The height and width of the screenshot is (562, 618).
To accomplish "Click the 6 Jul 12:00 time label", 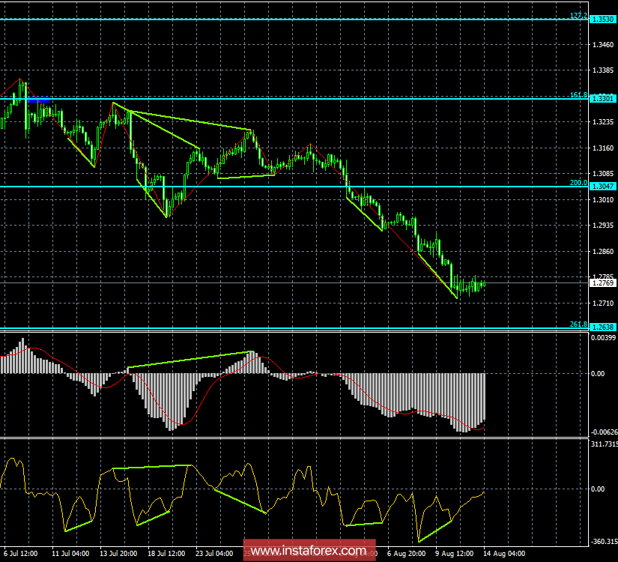I will tap(20, 554).
